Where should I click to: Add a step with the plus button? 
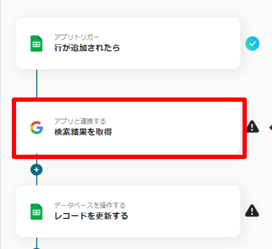click(x=36, y=170)
